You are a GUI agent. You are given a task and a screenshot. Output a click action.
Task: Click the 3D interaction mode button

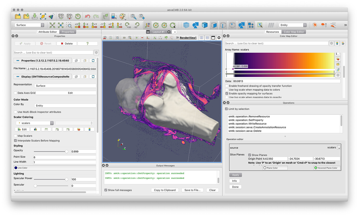click(x=124, y=38)
